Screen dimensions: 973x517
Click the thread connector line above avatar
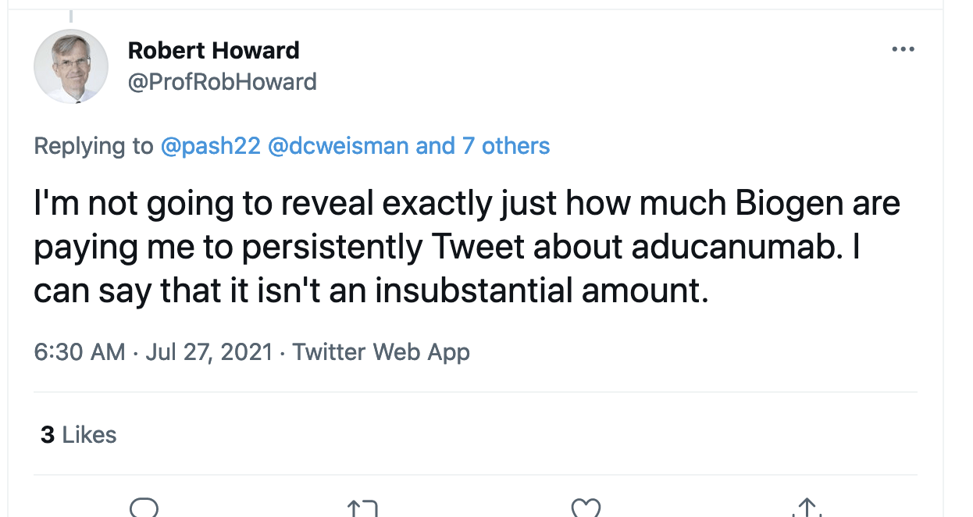point(71,16)
